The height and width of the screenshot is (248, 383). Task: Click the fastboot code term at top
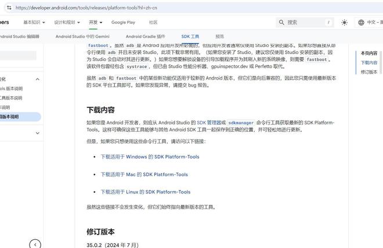click(98, 45)
